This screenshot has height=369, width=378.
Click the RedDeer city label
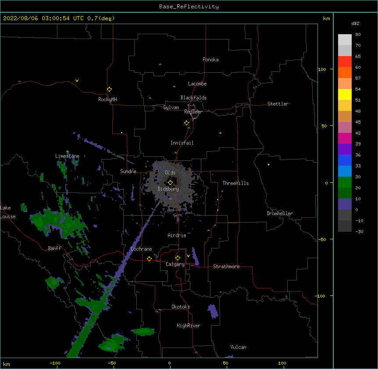193,112
